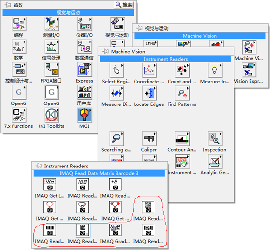Screen dimensions: 270x250
Task: Select the Inspection palette icon
Action: coord(215,139)
